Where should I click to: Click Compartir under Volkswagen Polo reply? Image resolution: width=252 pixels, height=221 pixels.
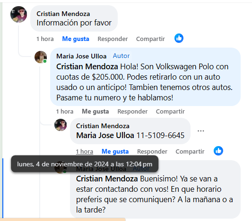click(x=170, y=112)
